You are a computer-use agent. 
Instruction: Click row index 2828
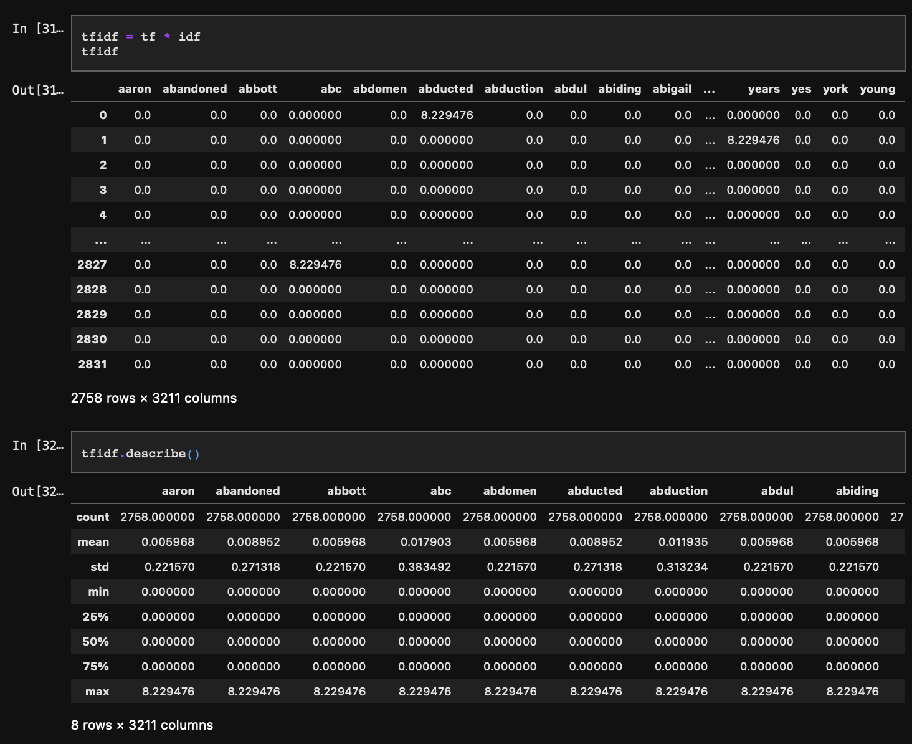(92, 290)
